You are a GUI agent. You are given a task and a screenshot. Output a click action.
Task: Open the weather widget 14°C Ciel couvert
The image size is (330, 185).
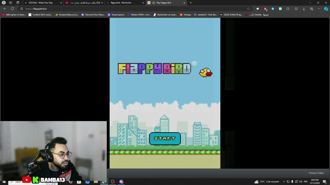click(267, 182)
